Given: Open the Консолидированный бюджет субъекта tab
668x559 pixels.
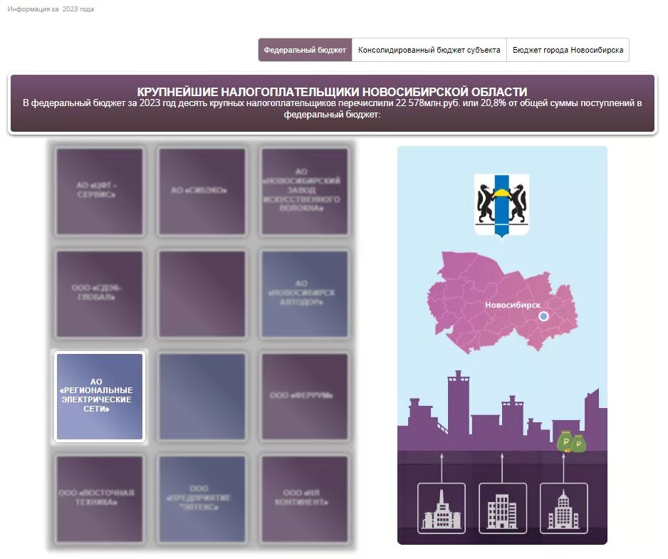Looking at the screenshot, I should tap(429, 50).
